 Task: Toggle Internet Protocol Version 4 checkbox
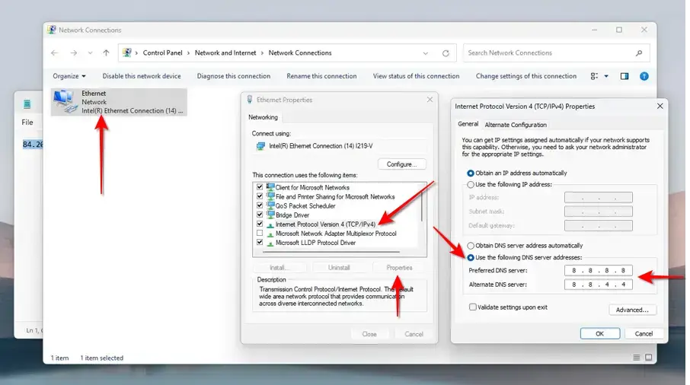coord(260,224)
